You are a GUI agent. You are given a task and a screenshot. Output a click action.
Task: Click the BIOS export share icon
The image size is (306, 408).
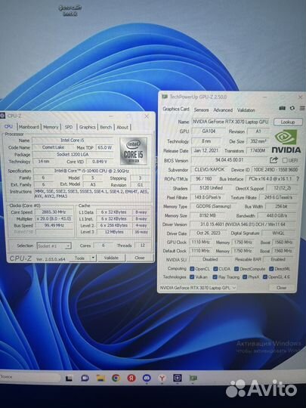[x=274, y=160]
